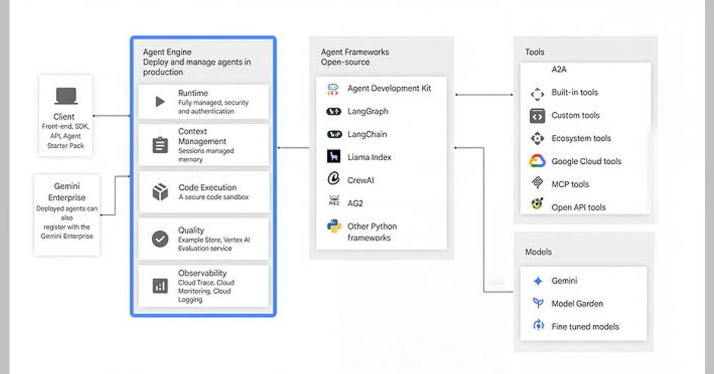The width and height of the screenshot is (714, 374).
Task: Click the Model Garden sprout icon
Action: tap(538, 303)
